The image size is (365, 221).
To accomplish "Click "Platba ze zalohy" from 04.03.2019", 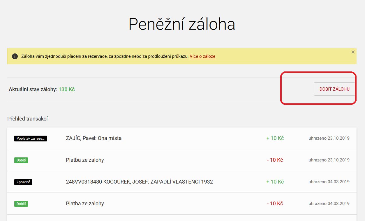I will [85, 204].
